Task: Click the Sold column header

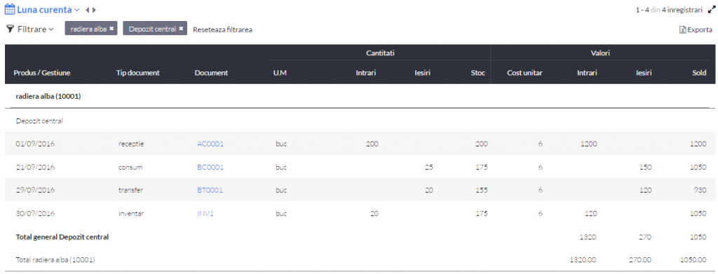Action: coord(699,73)
